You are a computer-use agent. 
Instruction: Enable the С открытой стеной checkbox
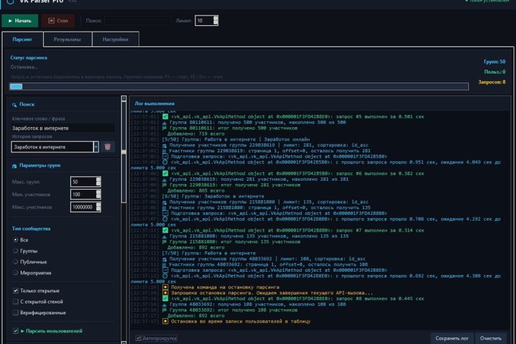[x=15, y=301]
